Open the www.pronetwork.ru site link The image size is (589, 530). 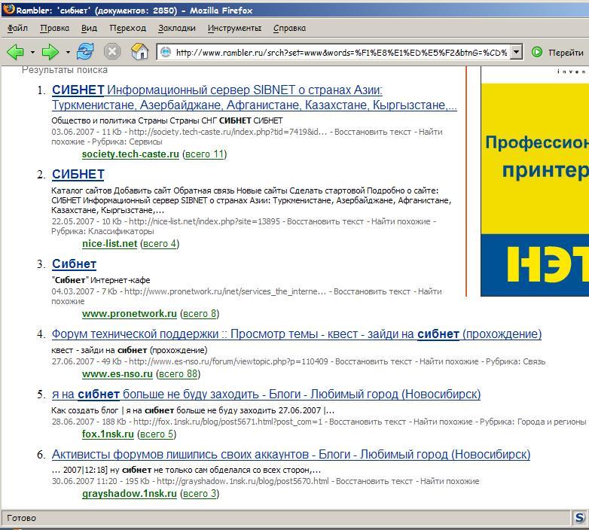click(x=130, y=314)
